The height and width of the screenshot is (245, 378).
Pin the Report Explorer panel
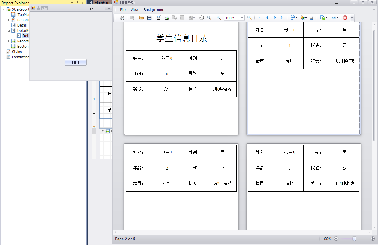[x=77, y=2]
